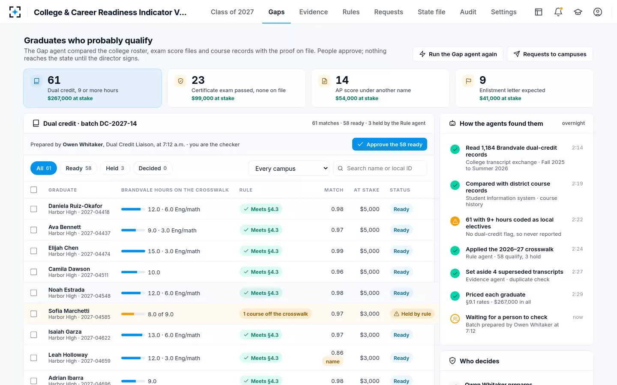Switch to the Evidence tab

click(314, 12)
